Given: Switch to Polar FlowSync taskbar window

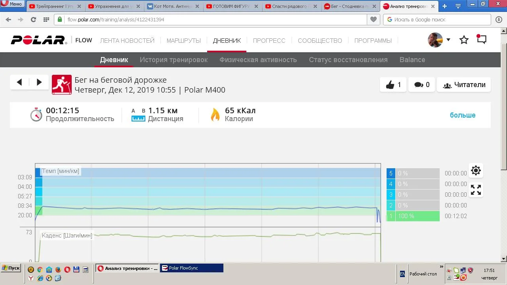Looking at the screenshot, I should pyautogui.click(x=191, y=268).
